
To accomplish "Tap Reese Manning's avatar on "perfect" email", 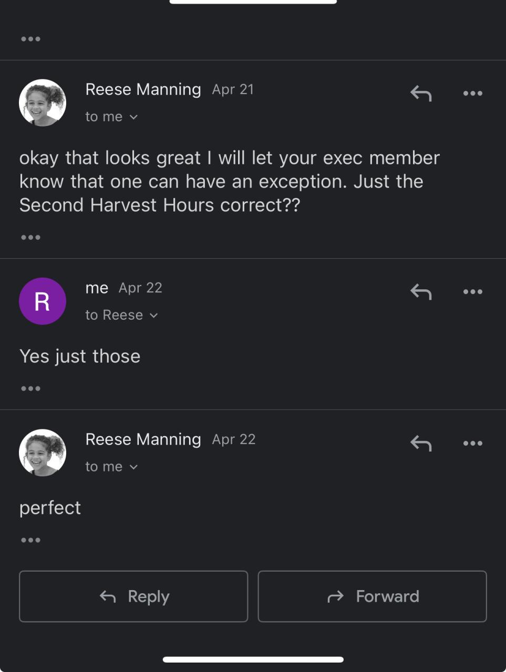I will [x=43, y=453].
